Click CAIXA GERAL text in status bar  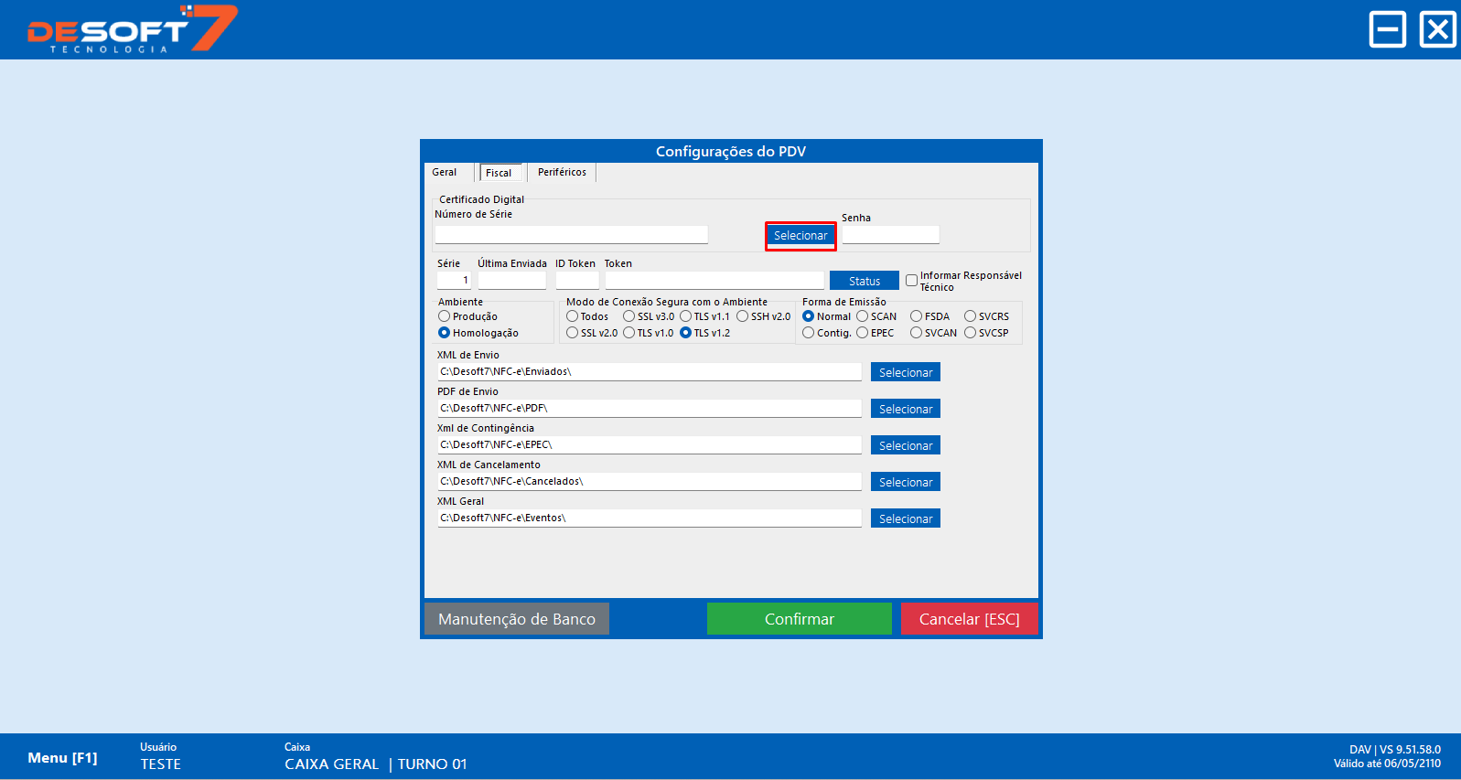click(x=331, y=764)
